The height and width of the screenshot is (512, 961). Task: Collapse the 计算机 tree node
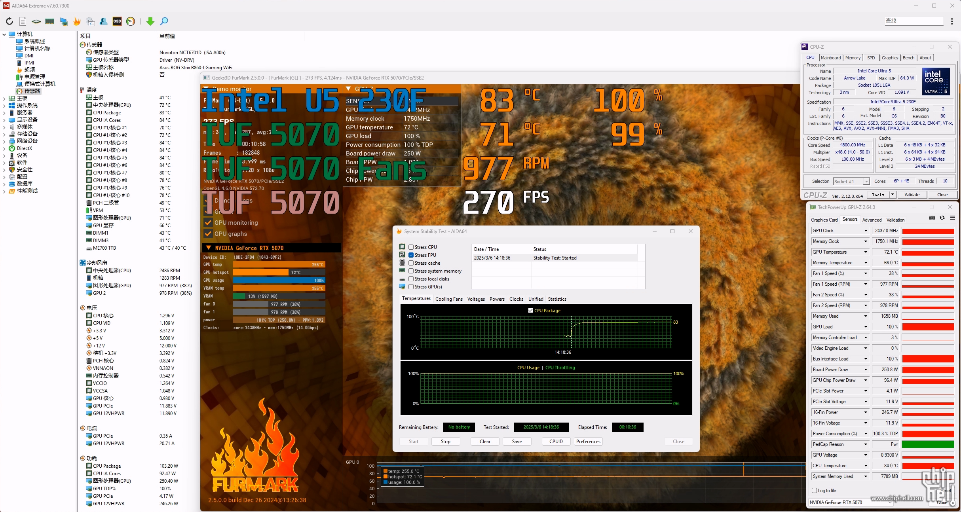click(4, 34)
